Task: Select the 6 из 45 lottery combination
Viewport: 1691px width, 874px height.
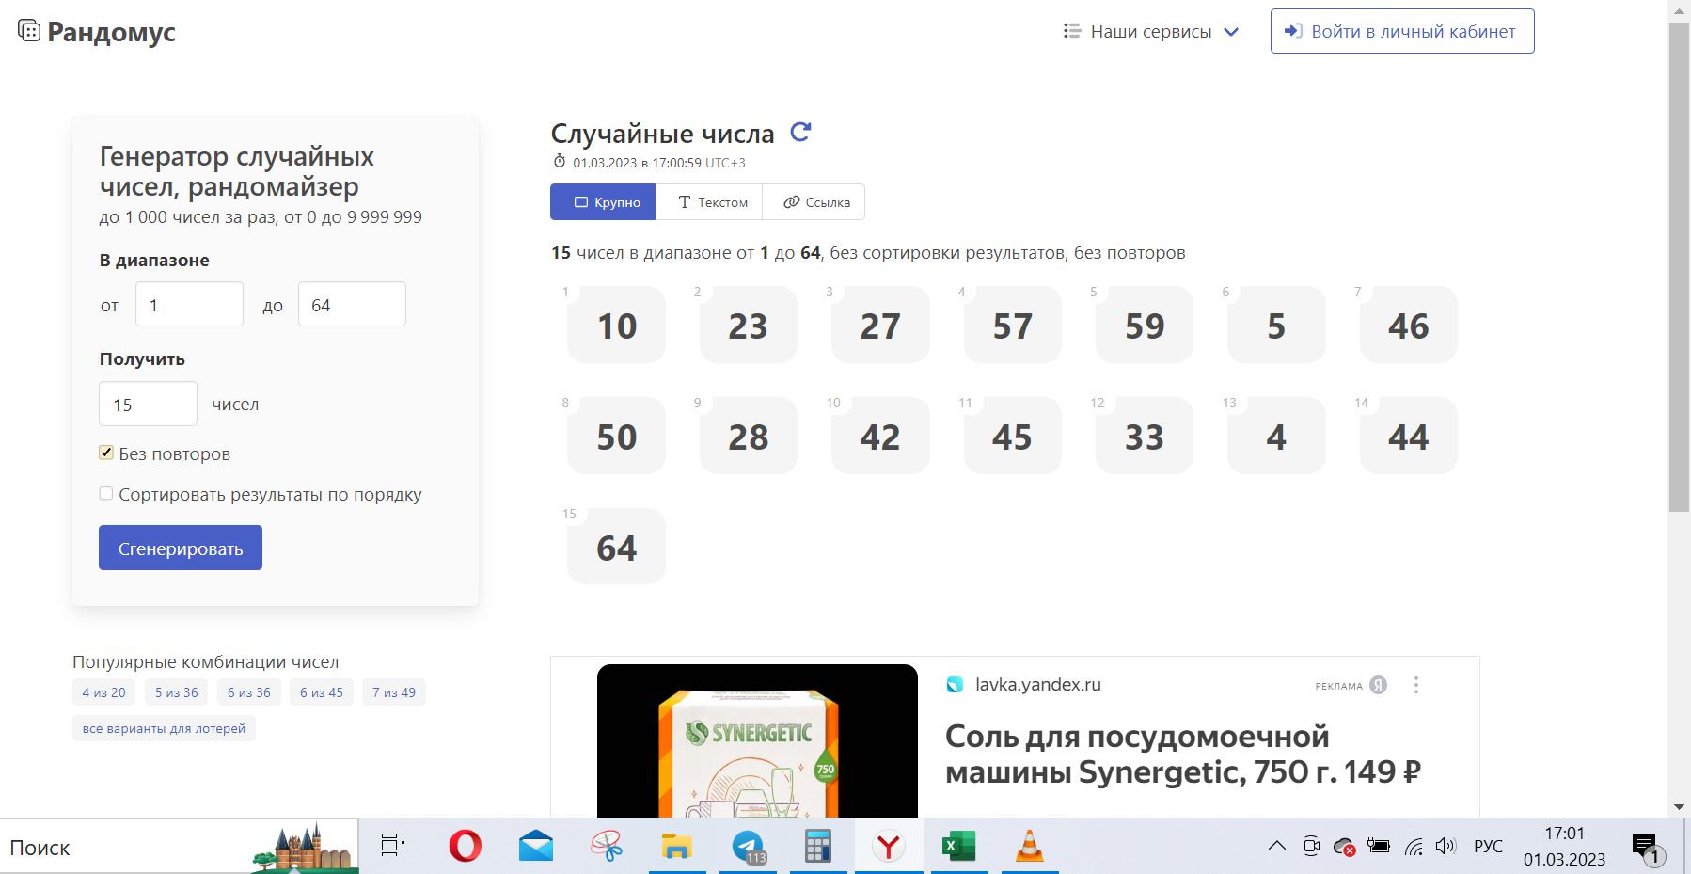Action: coord(322,692)
